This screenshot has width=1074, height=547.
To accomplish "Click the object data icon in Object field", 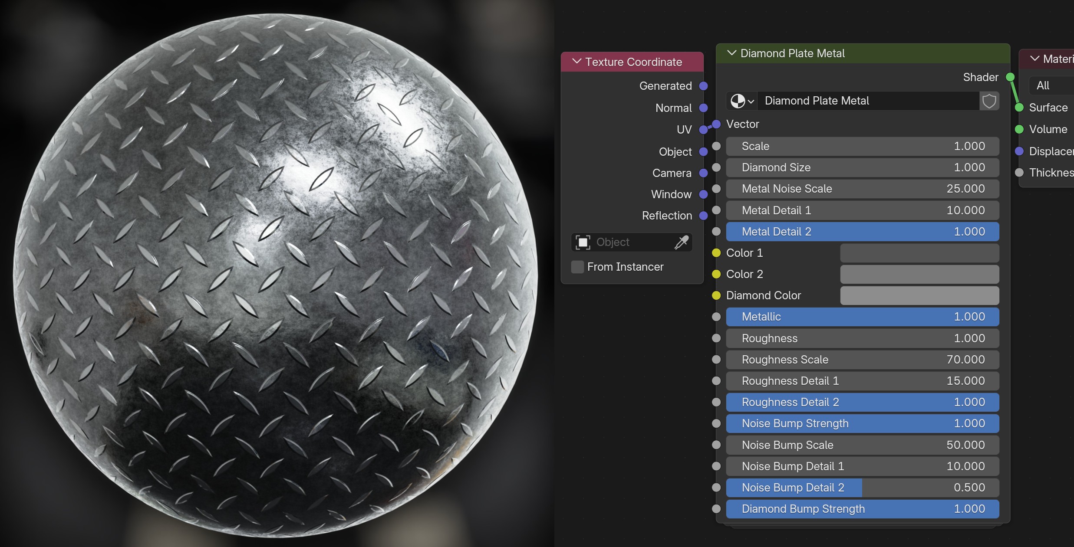I will (583, 242).
